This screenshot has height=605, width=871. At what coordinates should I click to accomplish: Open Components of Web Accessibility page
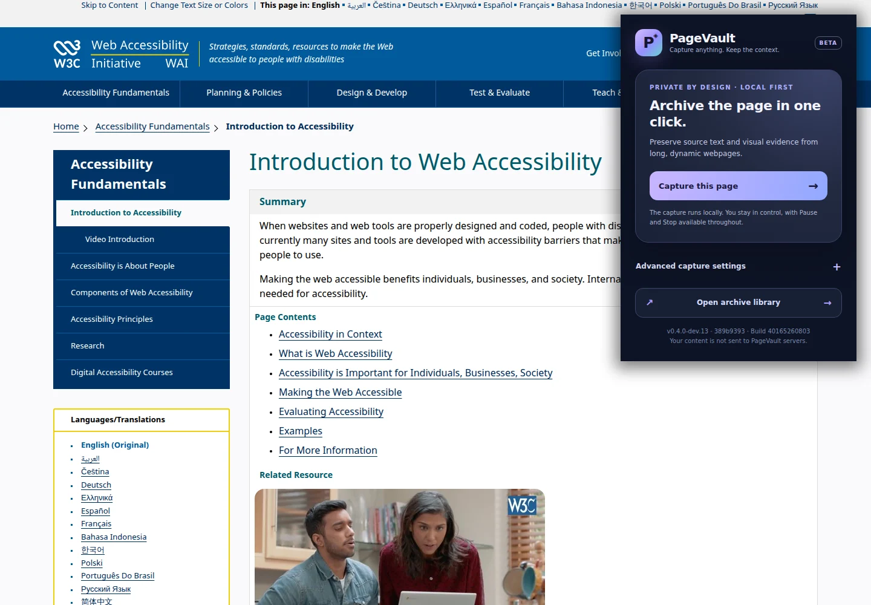[x=143, y=293]
